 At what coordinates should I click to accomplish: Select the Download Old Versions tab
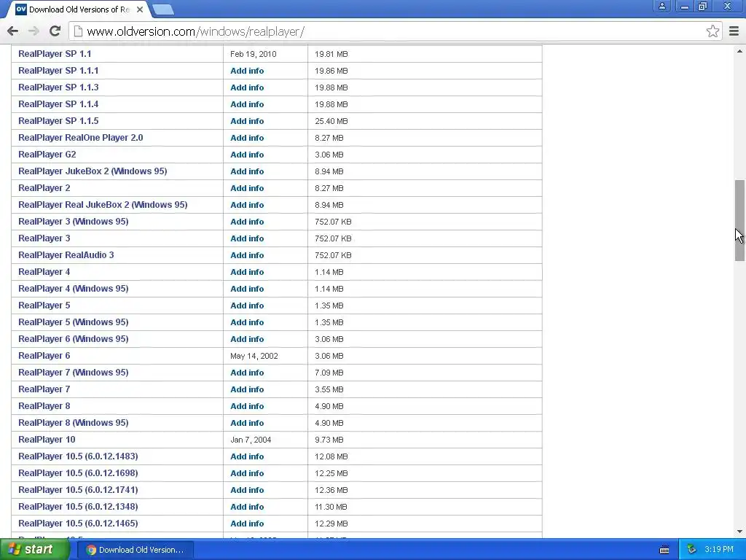tap(79, 9)
